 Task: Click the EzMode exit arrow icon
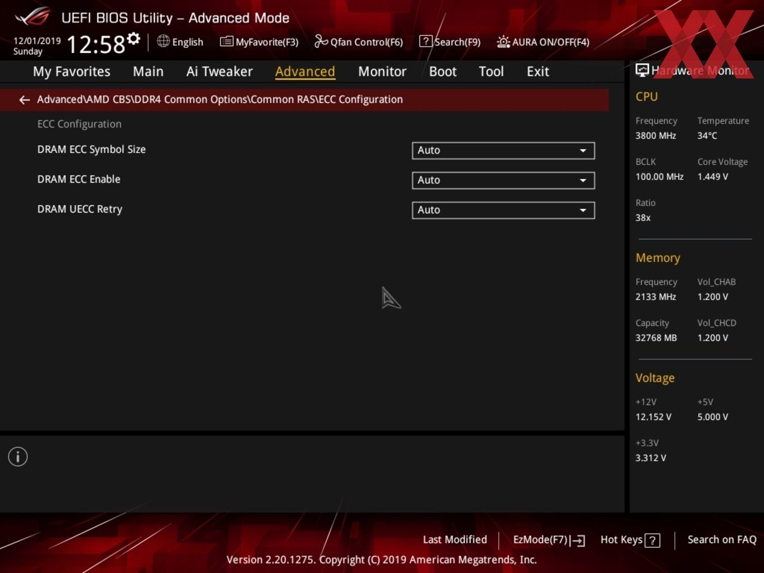pos(578,540)
